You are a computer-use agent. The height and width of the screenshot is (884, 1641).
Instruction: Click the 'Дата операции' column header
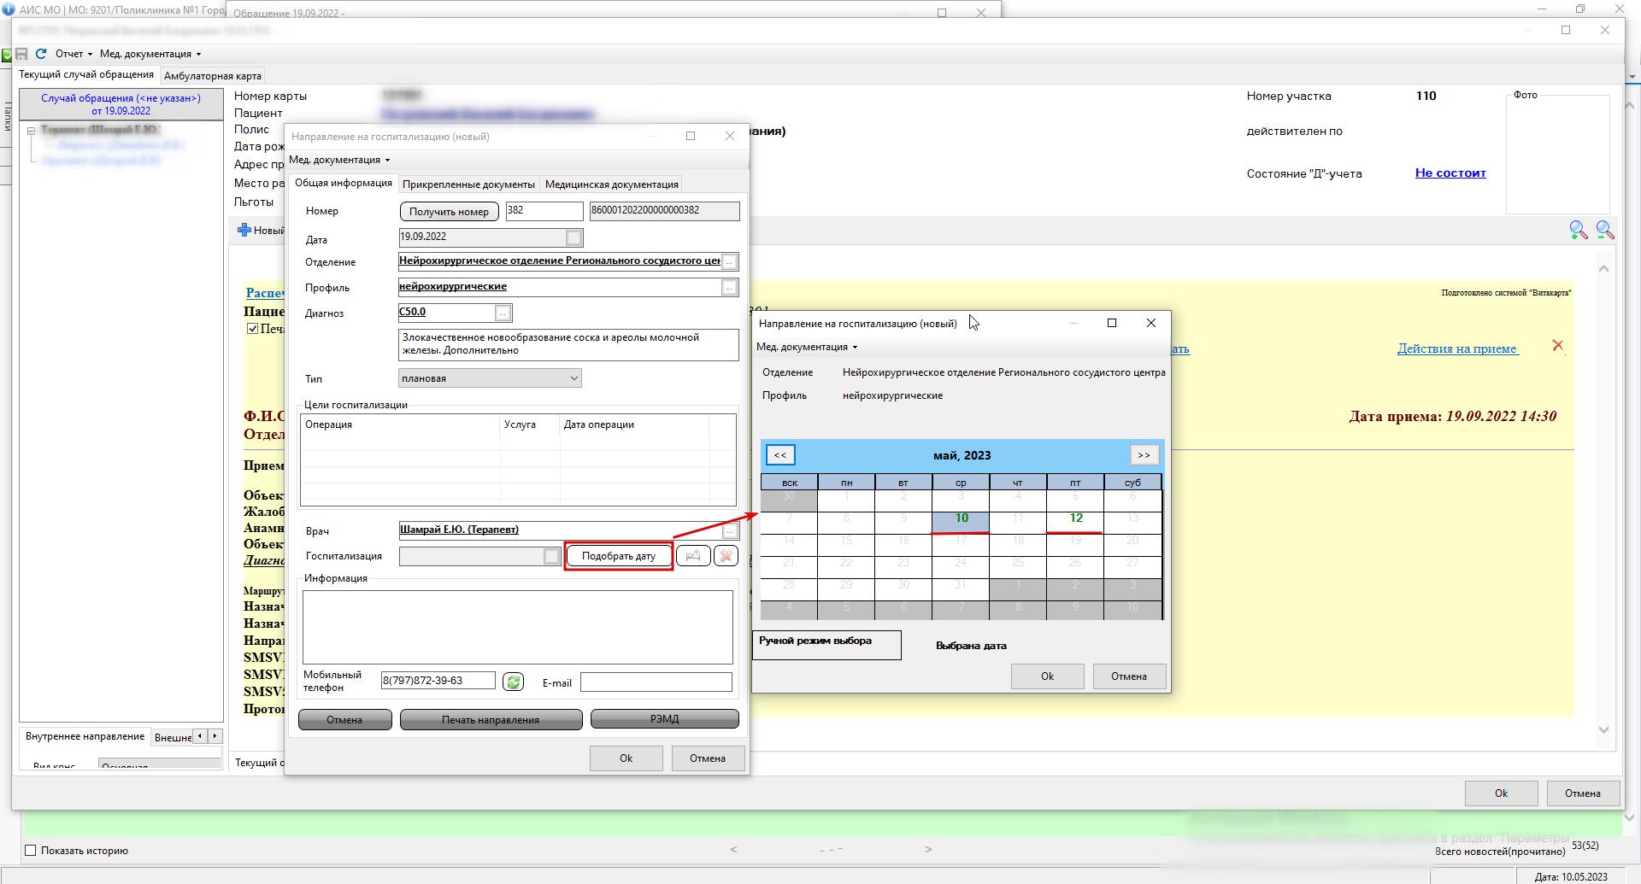click(634, 424)
